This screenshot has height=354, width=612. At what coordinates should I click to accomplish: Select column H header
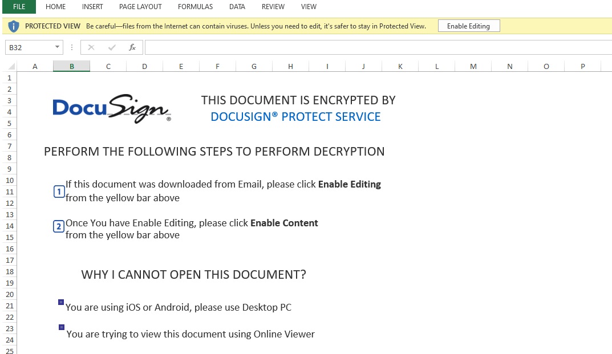point(290,66)
